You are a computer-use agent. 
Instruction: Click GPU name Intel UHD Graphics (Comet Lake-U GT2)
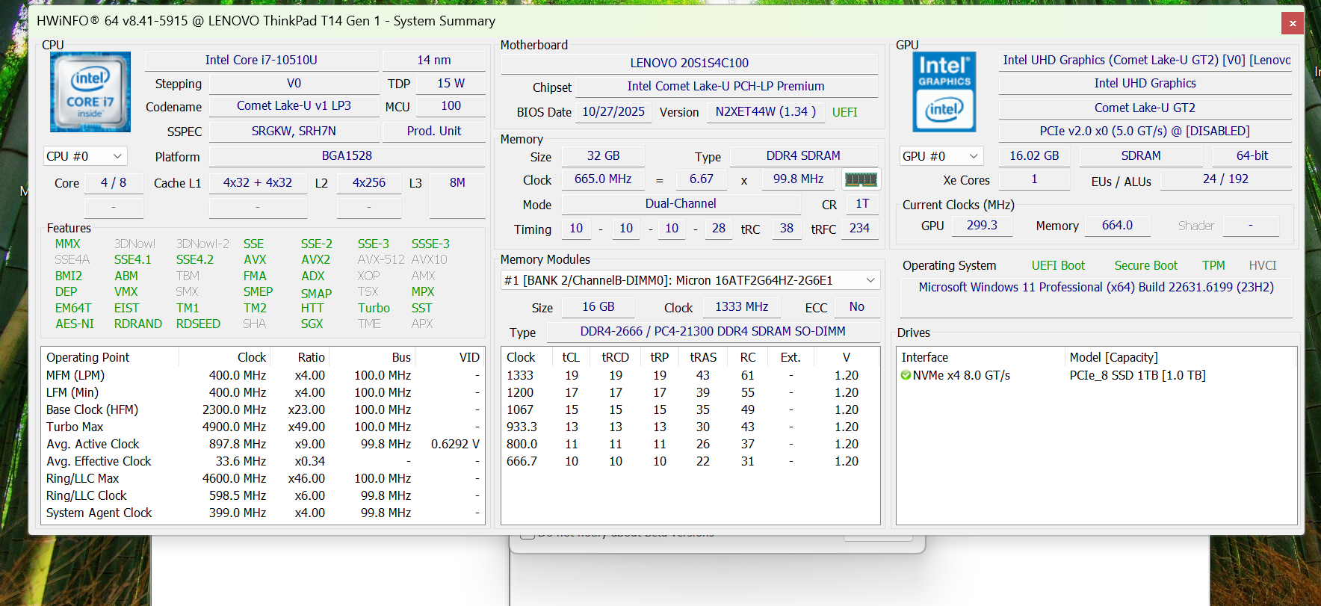1145,60
